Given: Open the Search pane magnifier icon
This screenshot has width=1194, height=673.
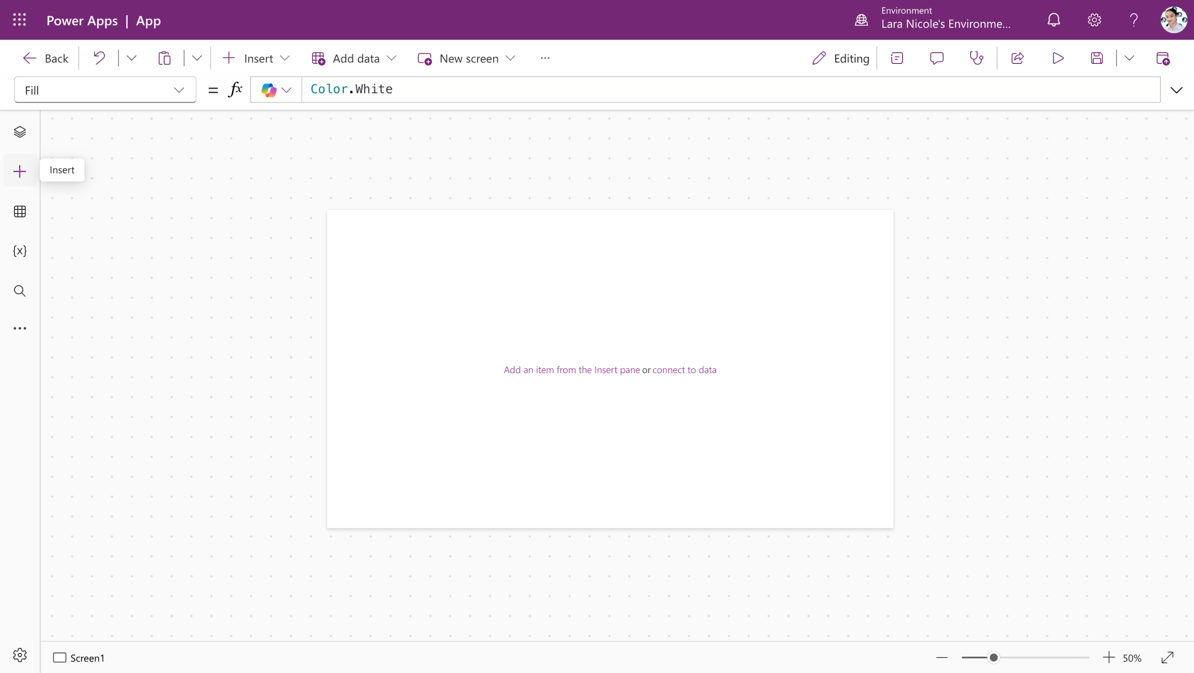Looking at the screenshot, I should (20, 291).
